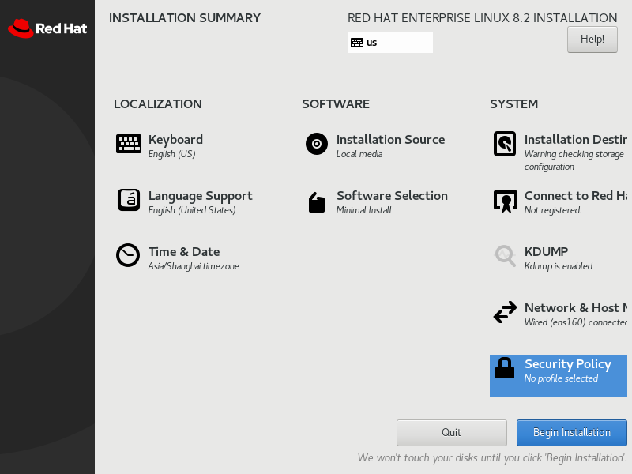
Task: Click the Quit button
Action: [x=451, y=432]
